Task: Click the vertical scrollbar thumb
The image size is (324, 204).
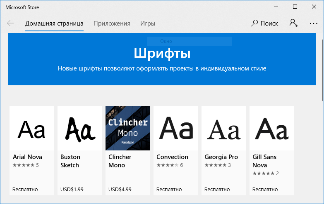Action: pyautogui.click(x=322, y=70)
